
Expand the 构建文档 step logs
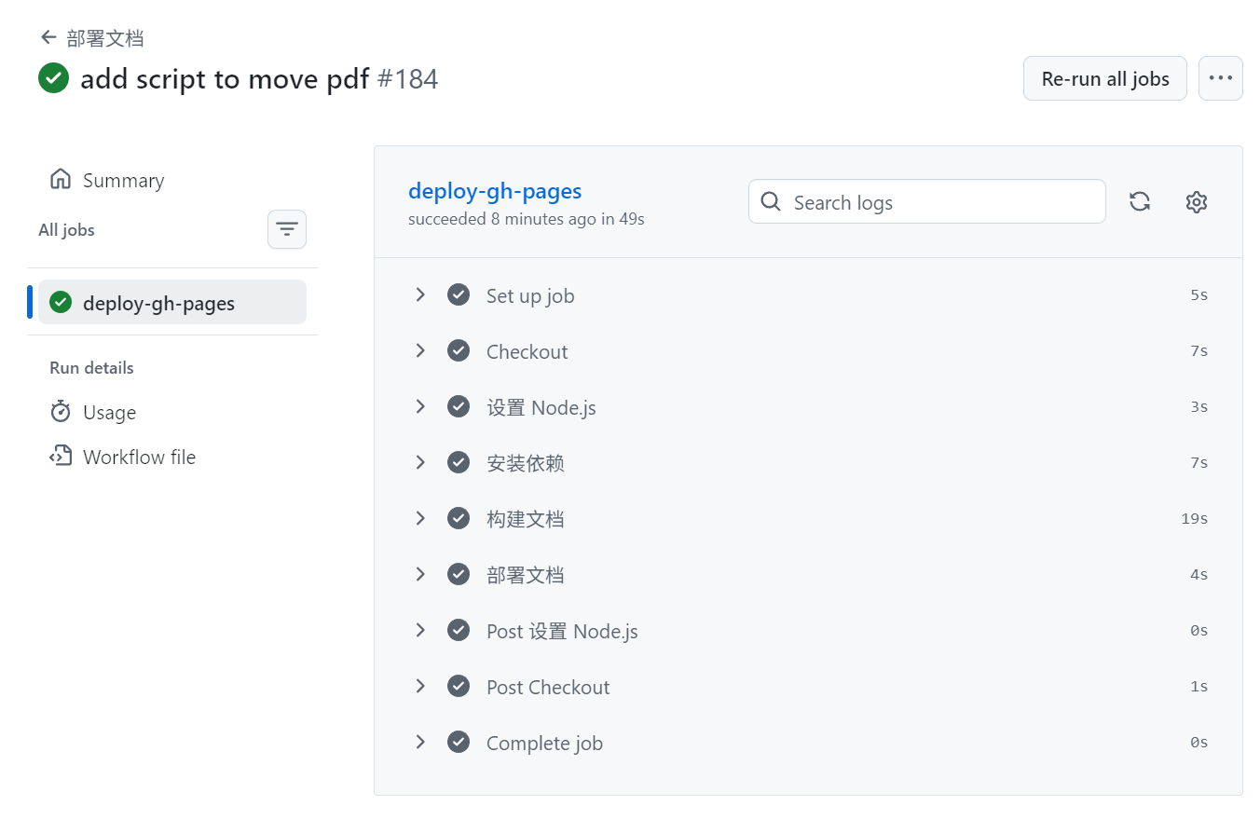(x=420, y=518)
